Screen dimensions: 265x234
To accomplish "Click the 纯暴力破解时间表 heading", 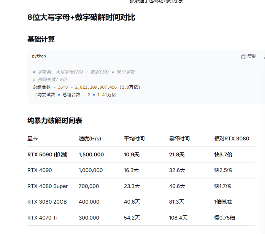I will (55, 121).
